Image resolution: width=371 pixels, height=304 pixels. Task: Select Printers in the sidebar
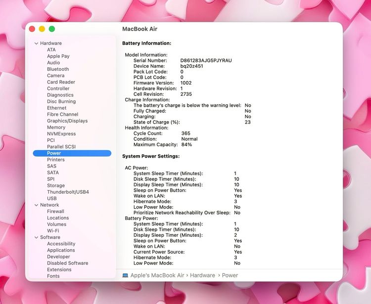(56, 160)
